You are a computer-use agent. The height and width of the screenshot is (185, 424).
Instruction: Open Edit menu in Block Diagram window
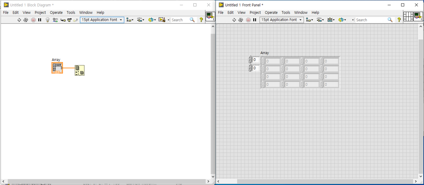(16, 12)
